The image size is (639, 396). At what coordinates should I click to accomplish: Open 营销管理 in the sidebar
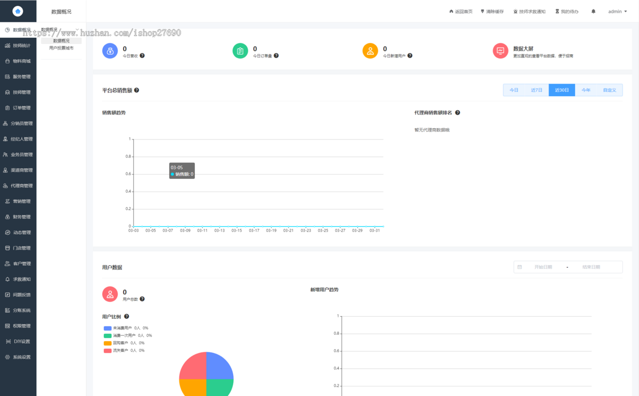click(x=18, y=201)
